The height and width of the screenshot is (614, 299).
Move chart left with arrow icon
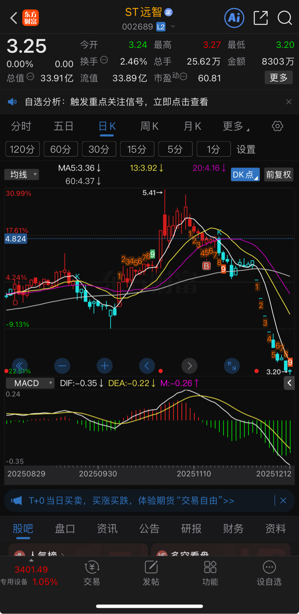[x=147, y=366]
